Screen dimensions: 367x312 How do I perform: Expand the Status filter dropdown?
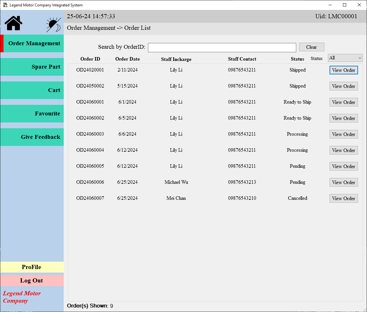(345, 58)
